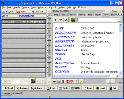Select letter M in alphabet index
Image resolution: width=124 pixels, height=99 pixels.
[x=49, y=44]
